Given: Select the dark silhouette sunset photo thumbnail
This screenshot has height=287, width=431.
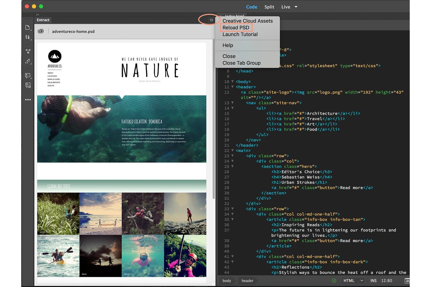Looking at the screenshot, I should click(100, 256).
